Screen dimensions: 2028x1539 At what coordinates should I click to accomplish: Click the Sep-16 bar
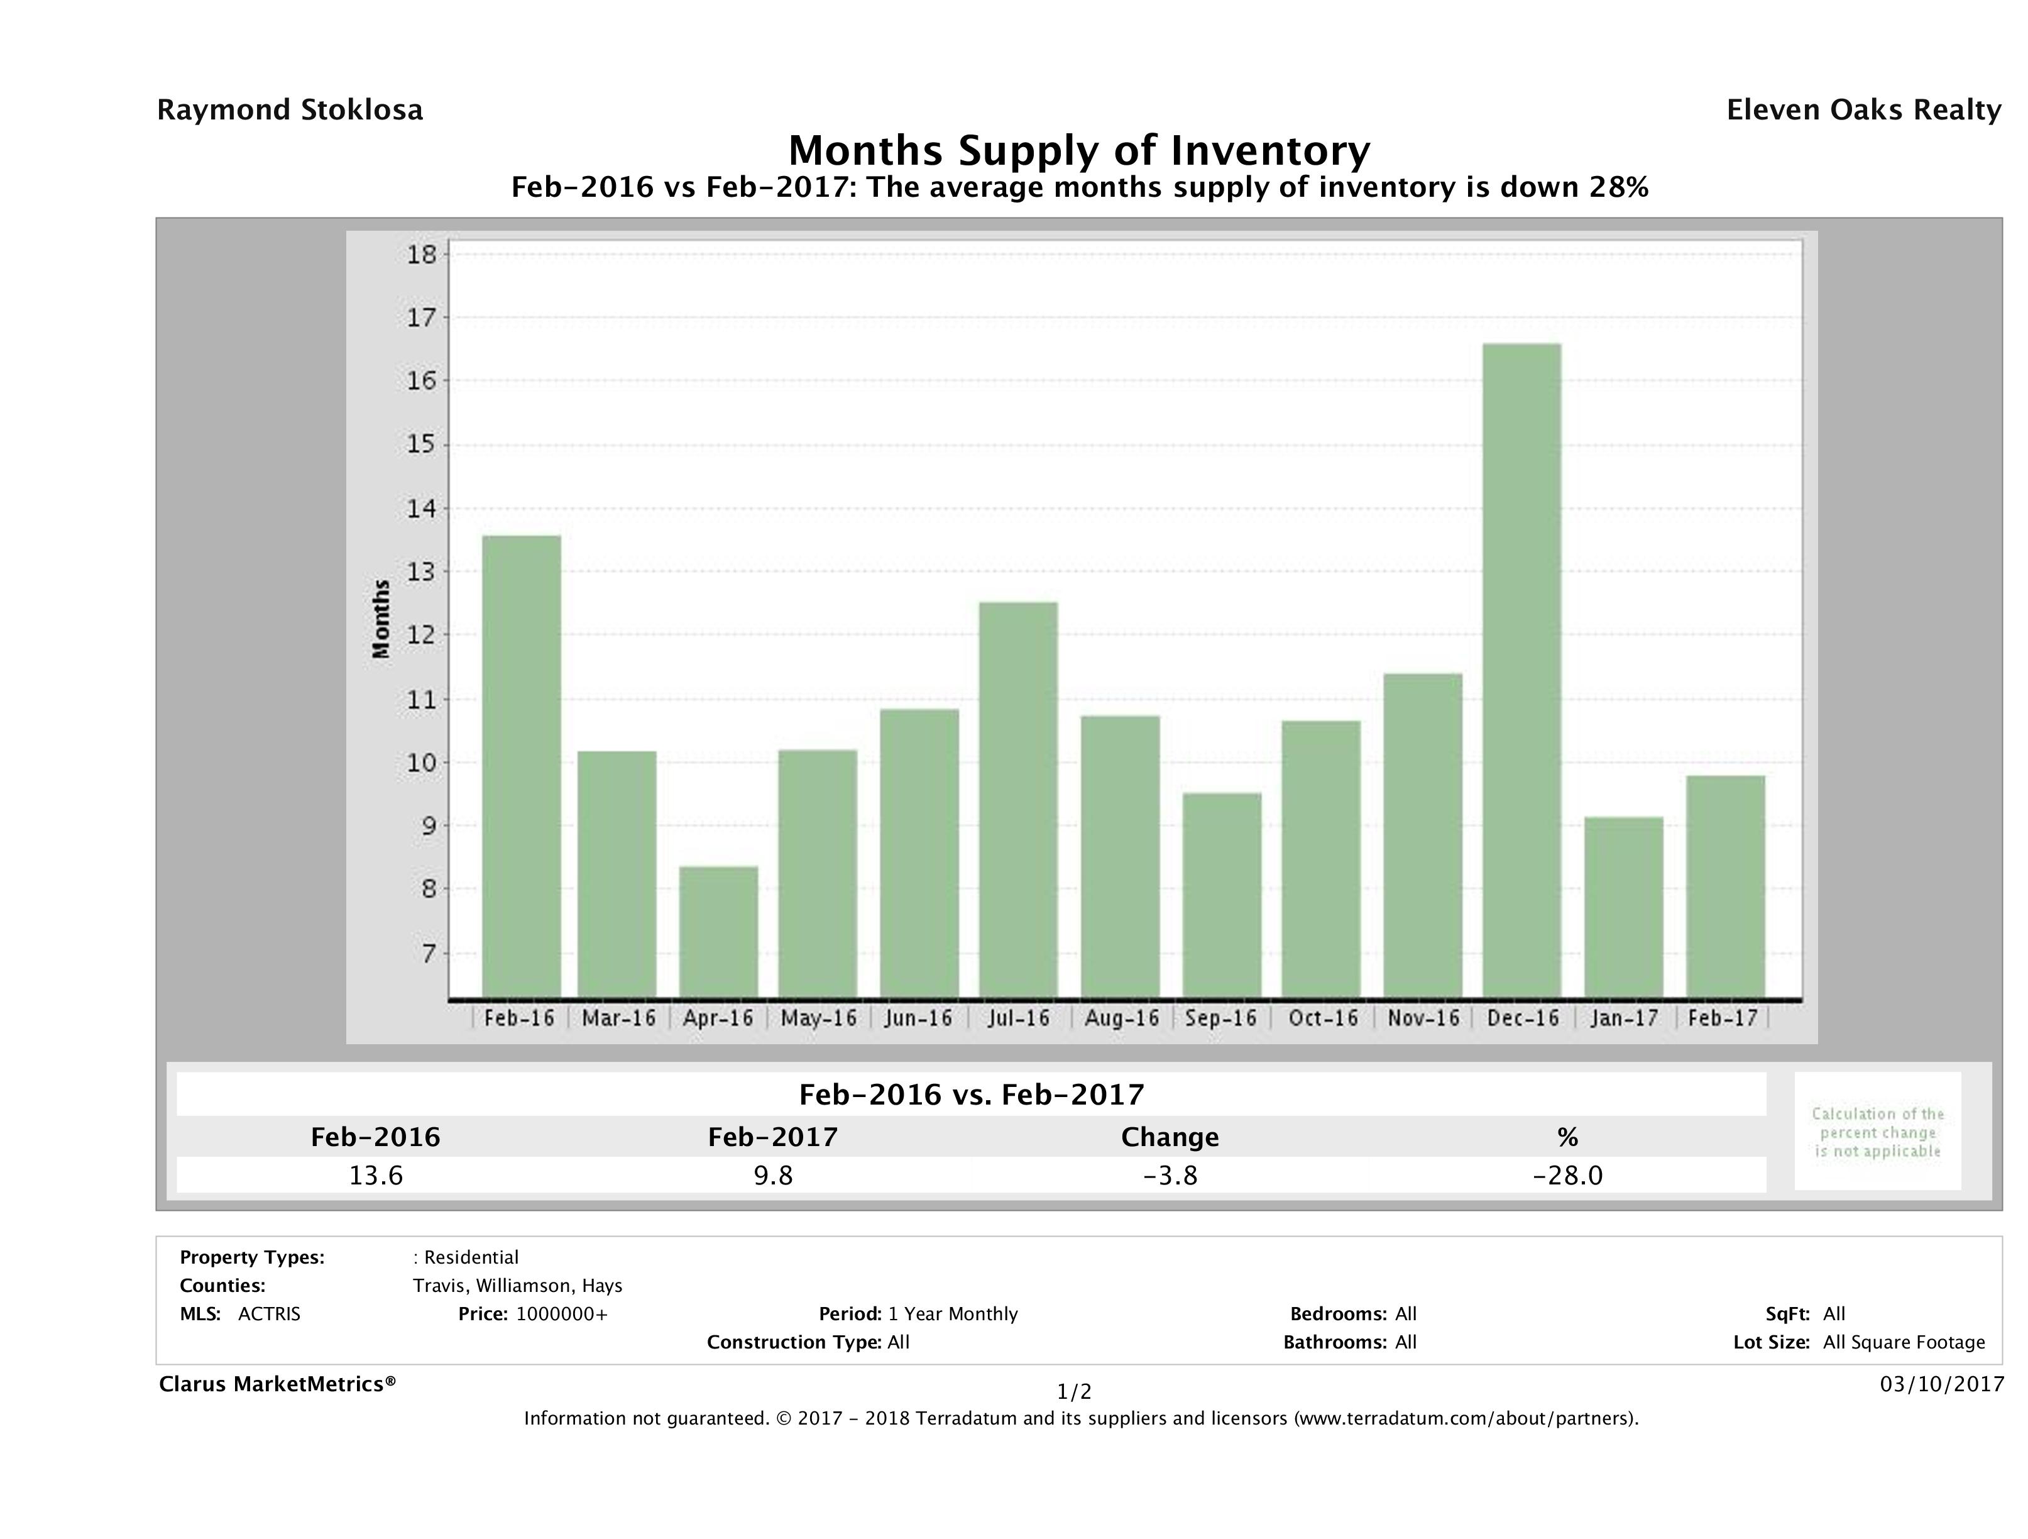click(x=1222, y=894)
